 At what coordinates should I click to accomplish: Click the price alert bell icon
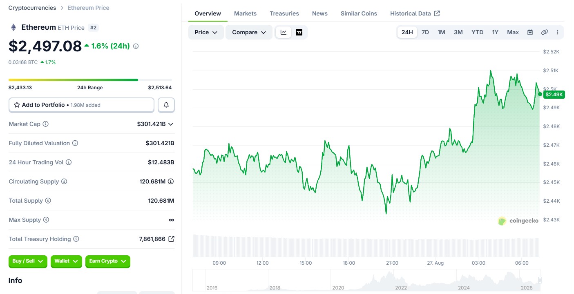pos(166,105)
